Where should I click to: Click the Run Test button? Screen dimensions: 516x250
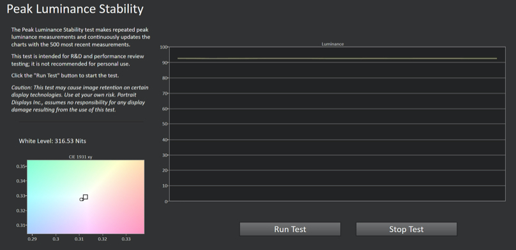point(290,229)
